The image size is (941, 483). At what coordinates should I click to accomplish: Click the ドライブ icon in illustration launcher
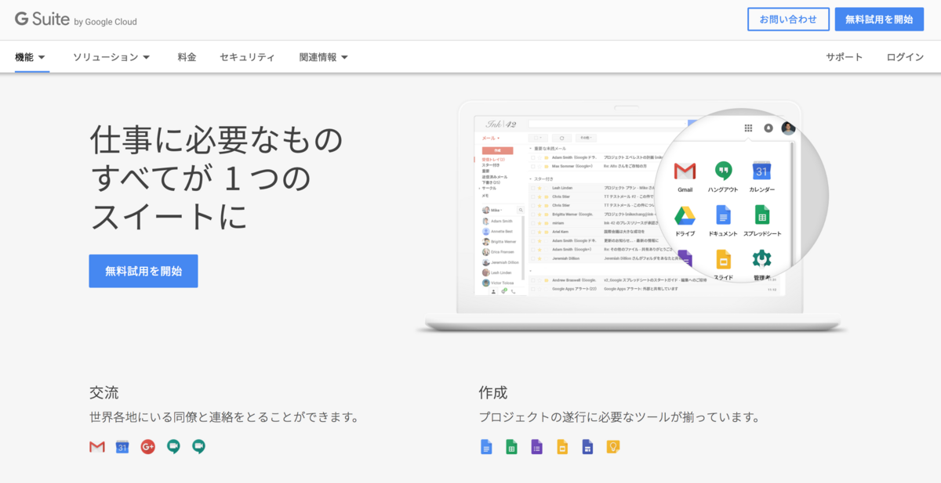(685, 215)
